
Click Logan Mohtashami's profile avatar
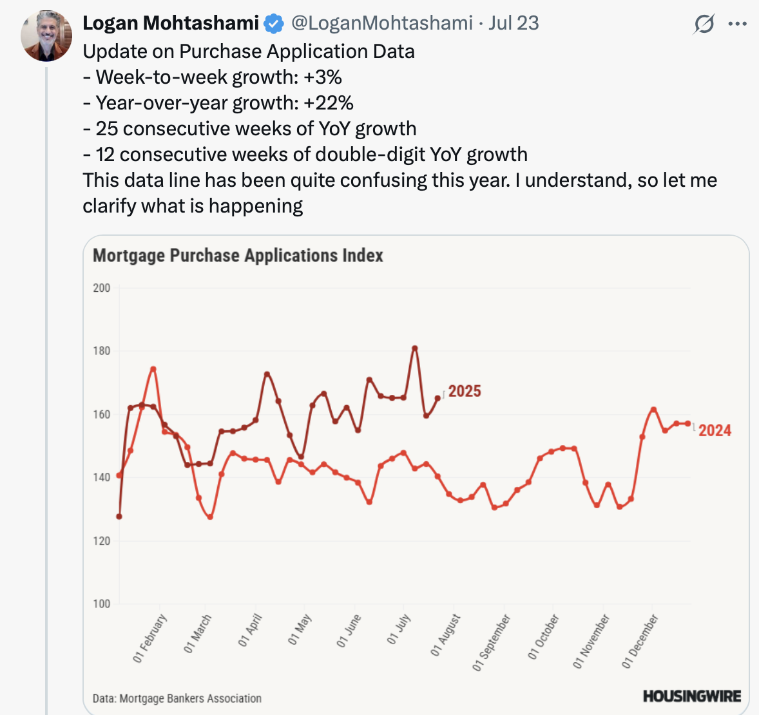46,36
